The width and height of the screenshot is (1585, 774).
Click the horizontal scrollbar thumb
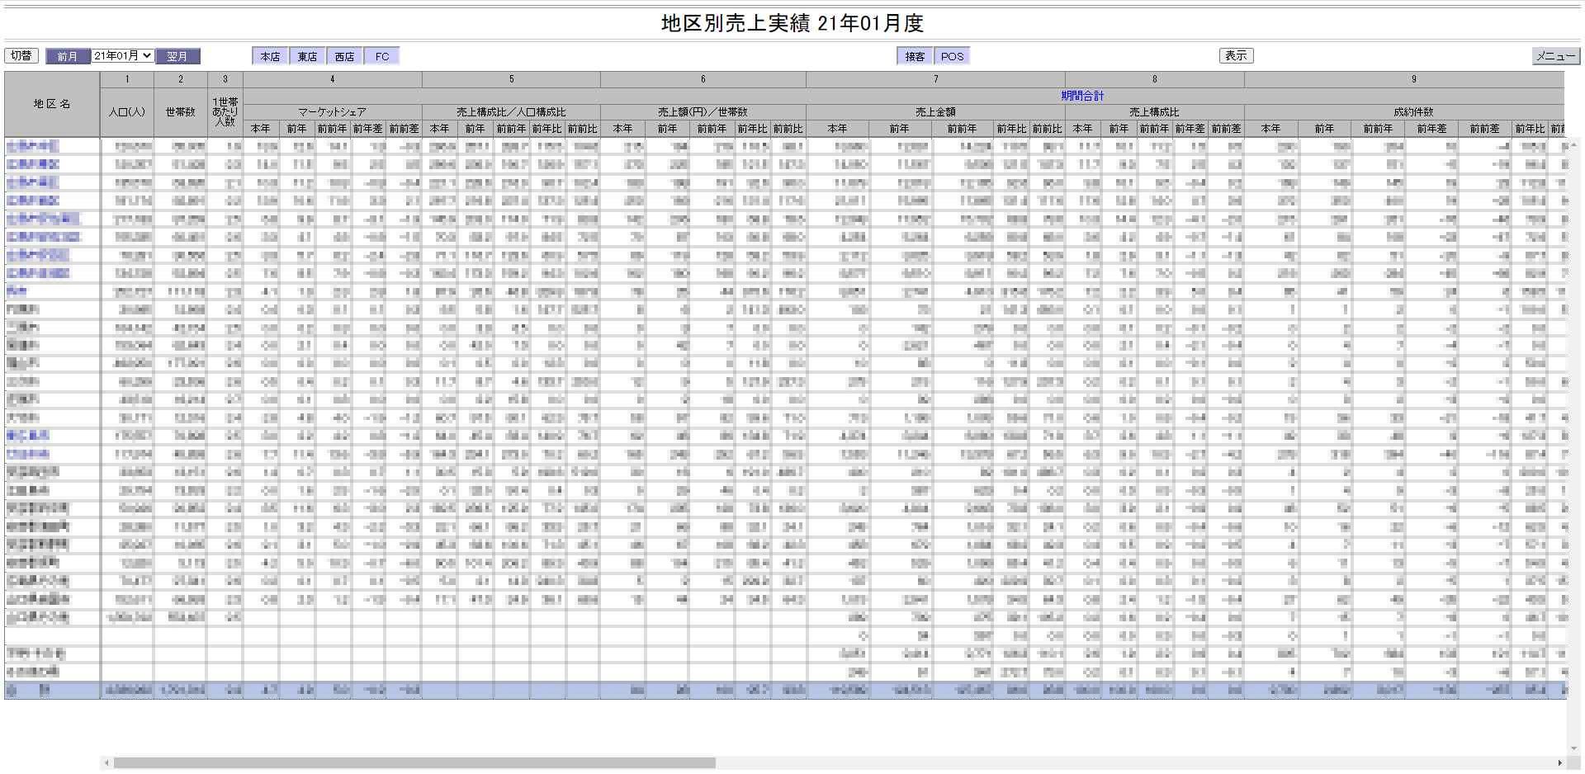(x=414, y=763)
